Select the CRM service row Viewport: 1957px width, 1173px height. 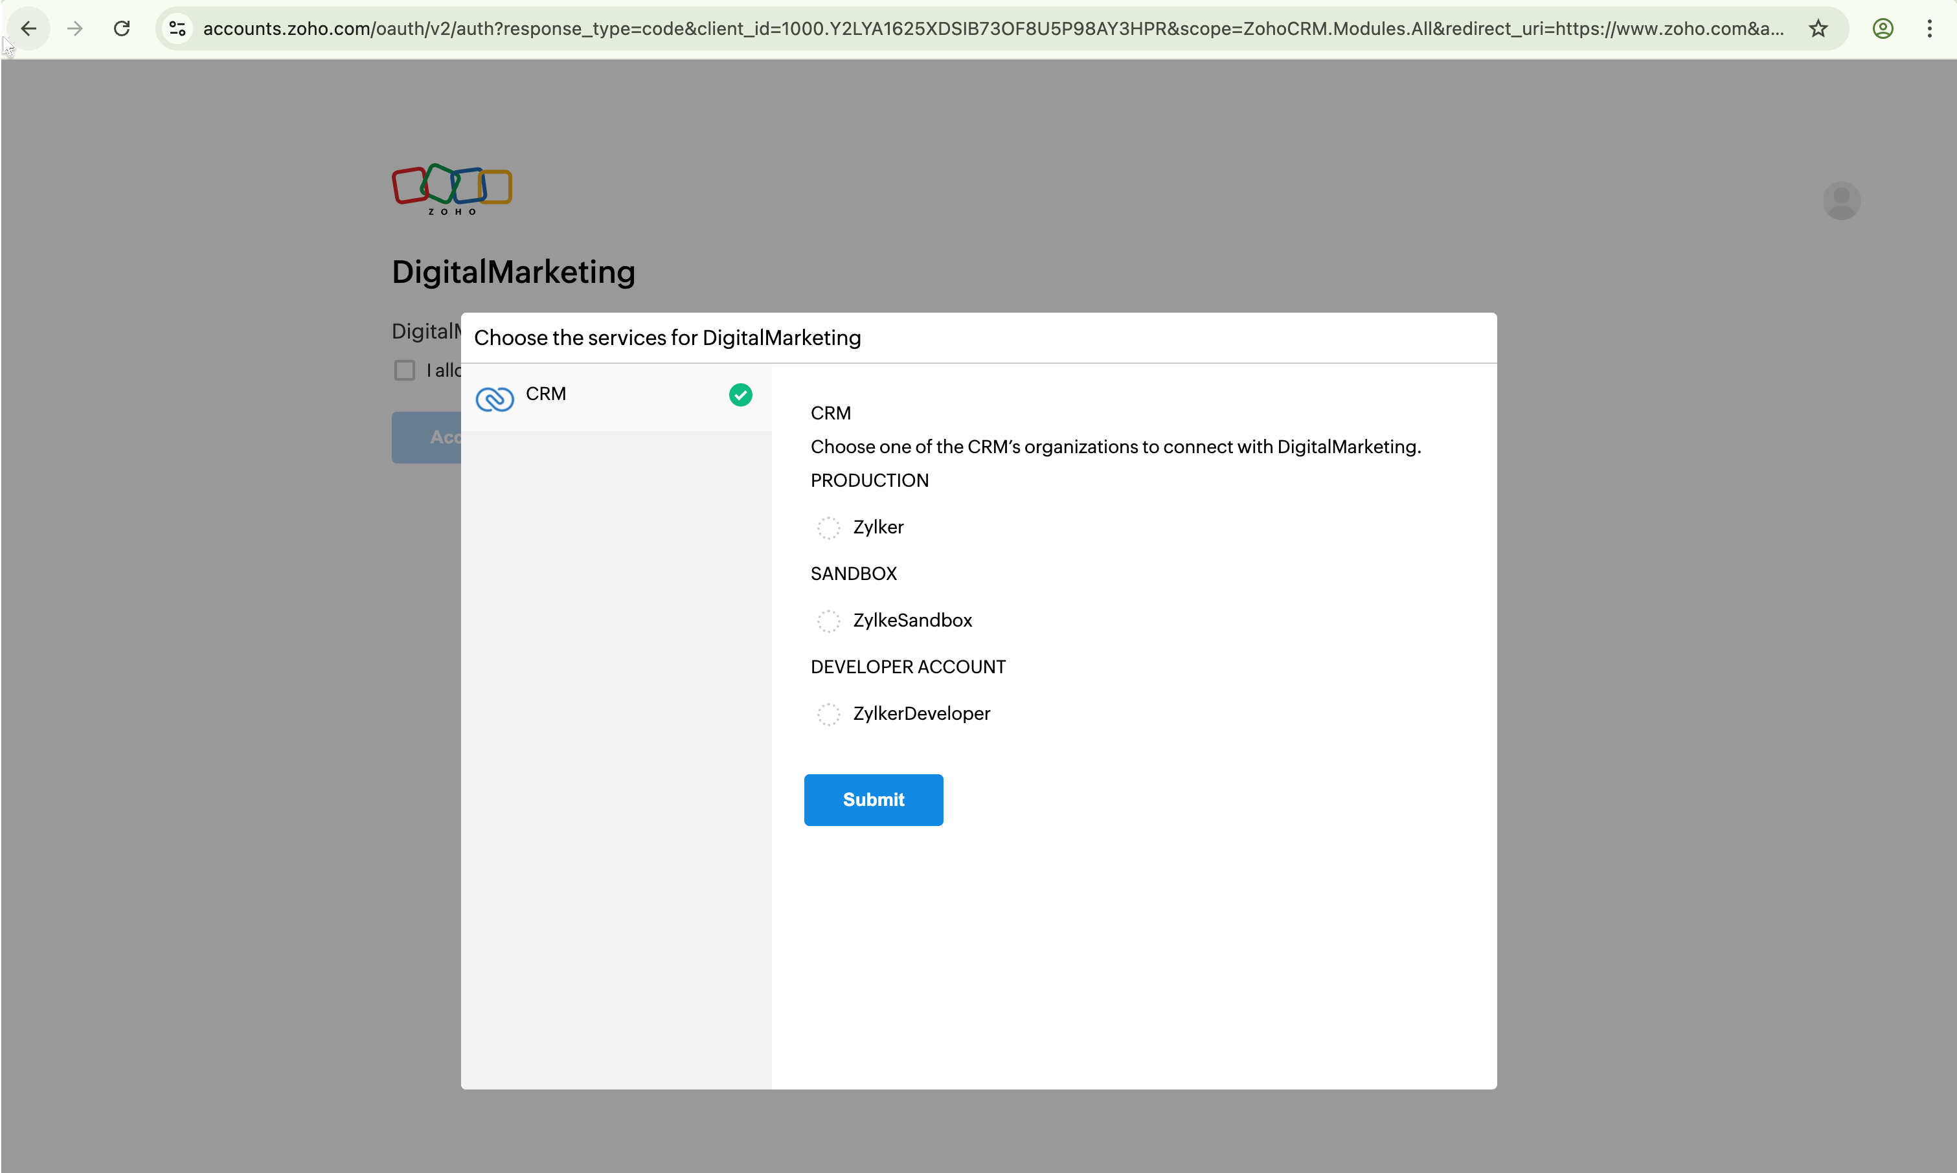coord(617,397)
